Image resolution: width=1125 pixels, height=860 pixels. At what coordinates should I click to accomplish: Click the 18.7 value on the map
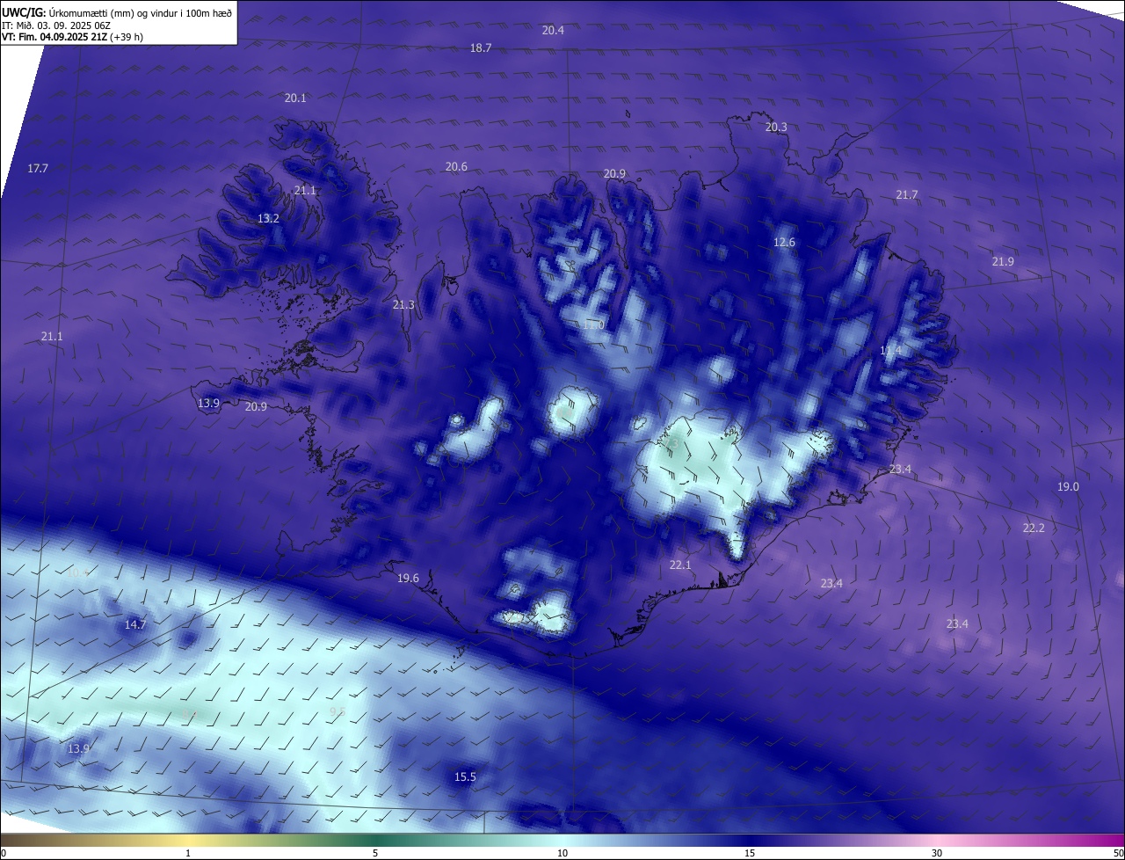point(481,48)
